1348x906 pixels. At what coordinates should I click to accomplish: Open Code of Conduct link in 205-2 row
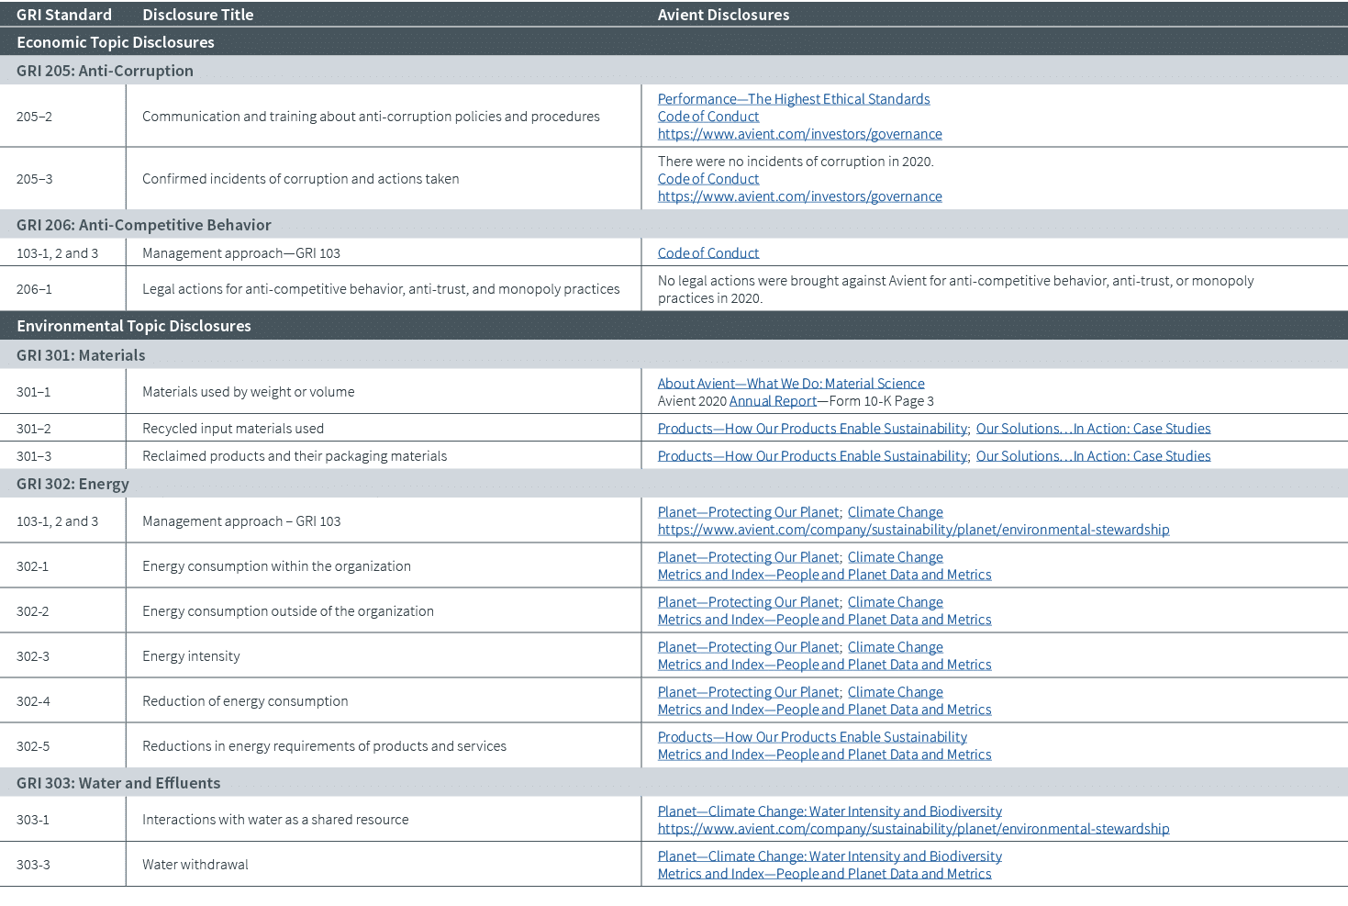coord(707,117)
